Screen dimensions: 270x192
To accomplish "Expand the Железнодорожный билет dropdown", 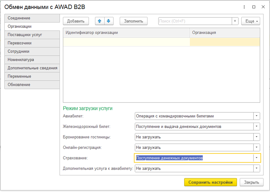I will pyautogui.click(x=256, y=127).
